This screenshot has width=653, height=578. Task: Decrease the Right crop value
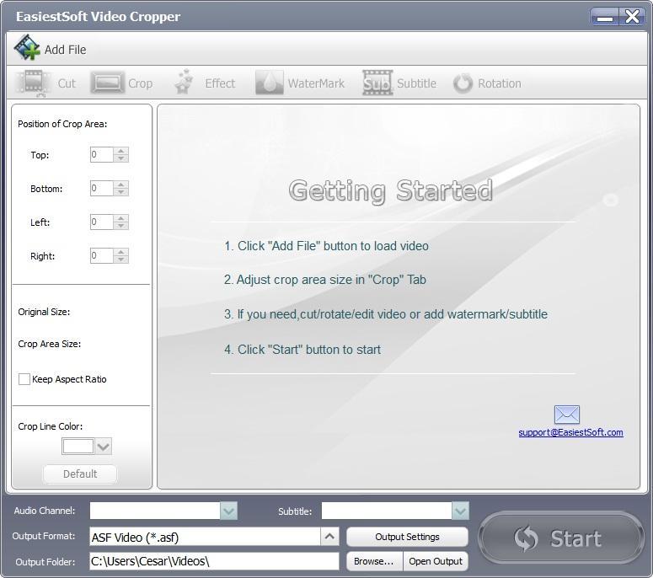coord(120,260)
